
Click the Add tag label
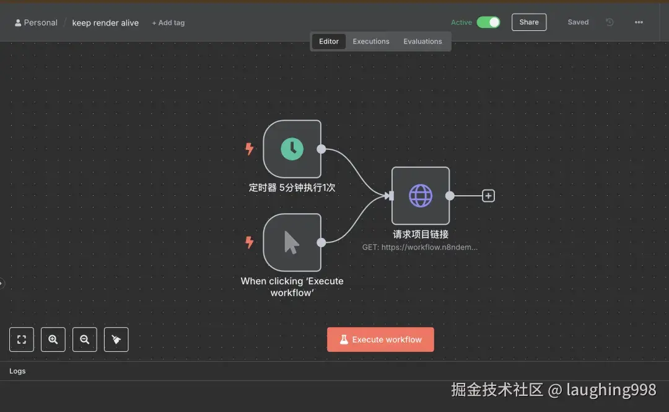pyautogui.click(x=168, y=22)
